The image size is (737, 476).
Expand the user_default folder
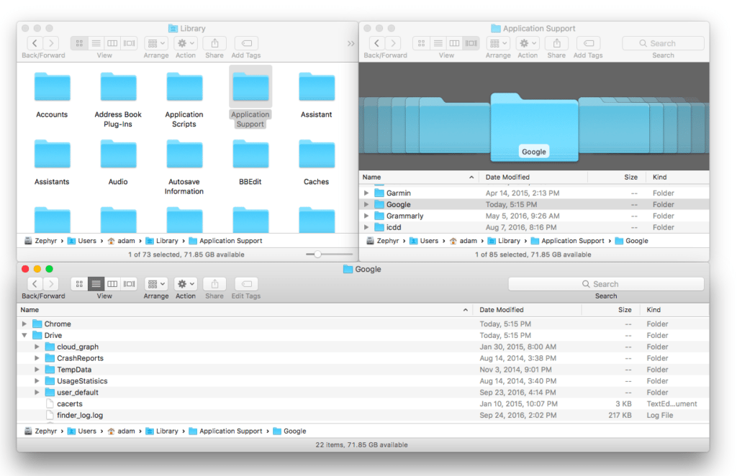37,392
